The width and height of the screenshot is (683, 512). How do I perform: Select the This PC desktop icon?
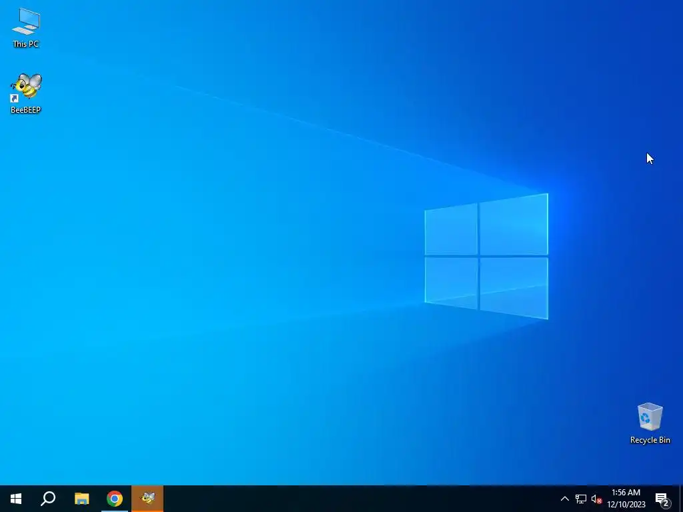[x=26, y=28]
